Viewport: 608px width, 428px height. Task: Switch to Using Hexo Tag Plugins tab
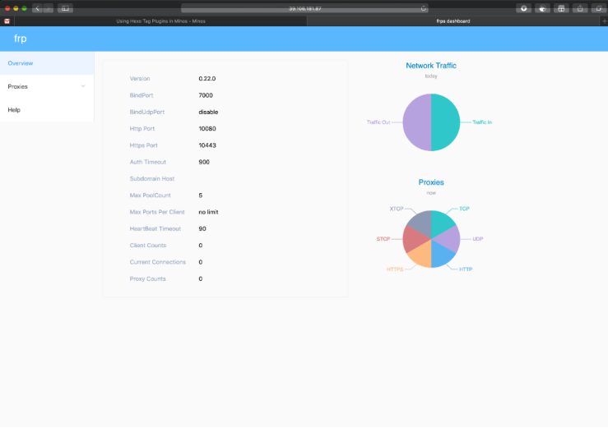click(x=161, y=21)
